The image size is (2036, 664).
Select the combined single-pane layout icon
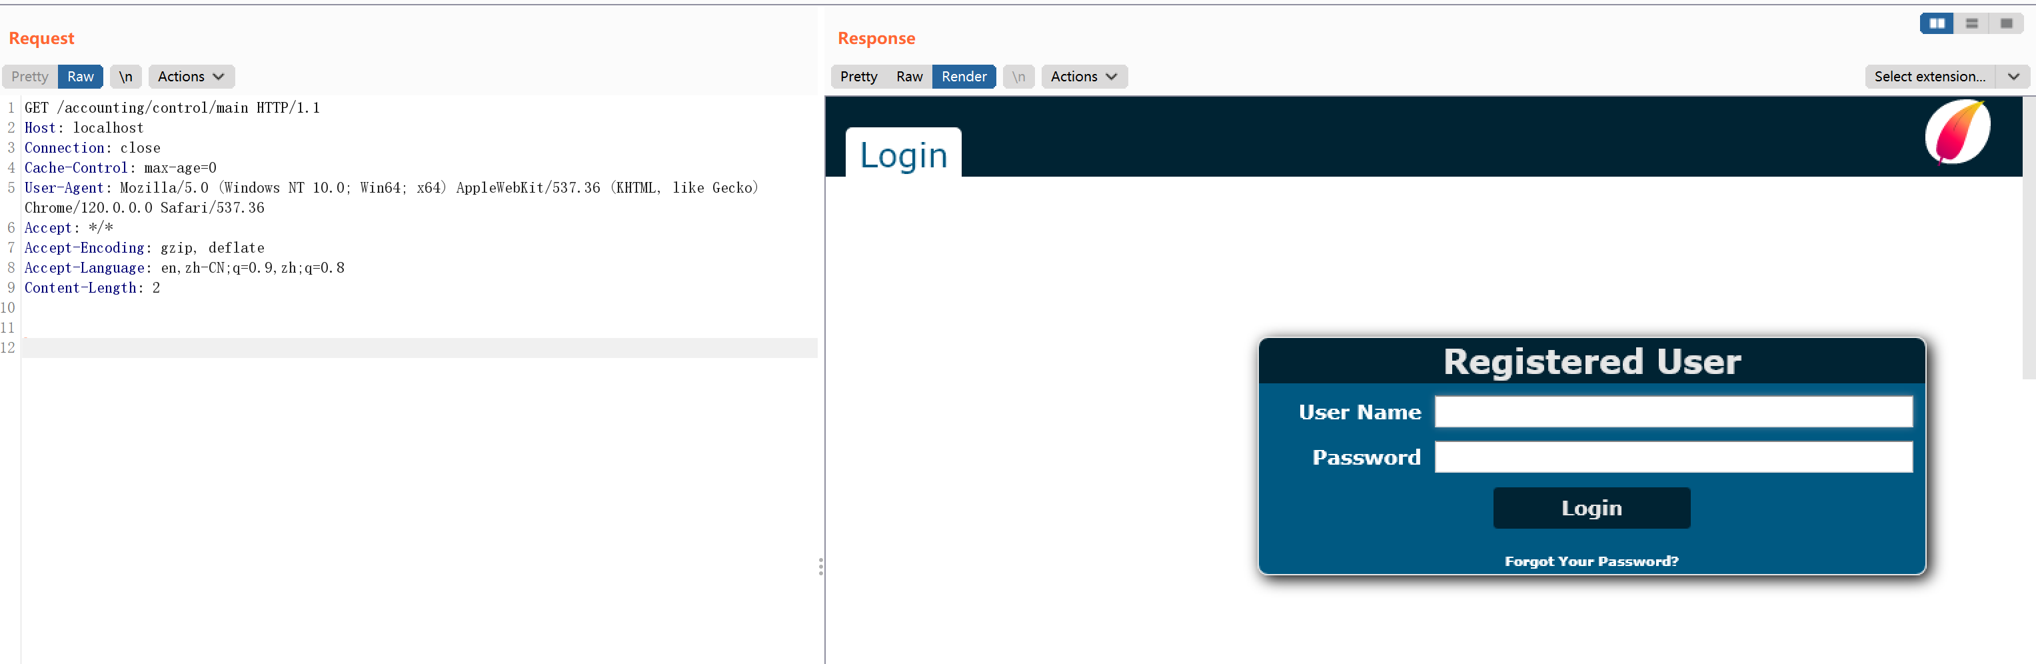[x=2006, y=24]
